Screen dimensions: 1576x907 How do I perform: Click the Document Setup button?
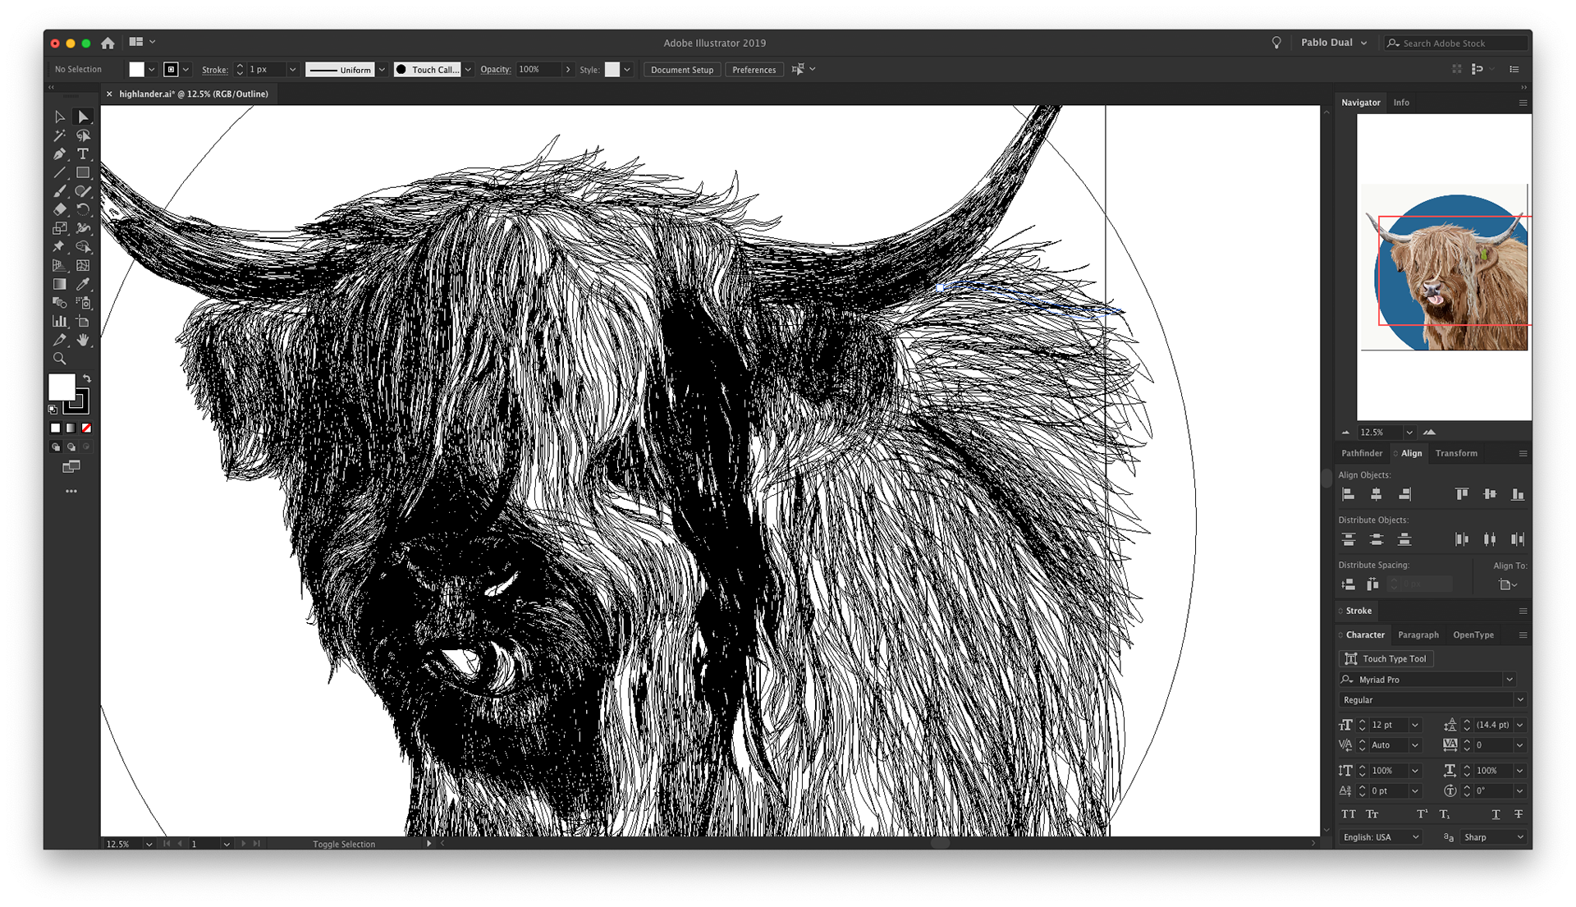(x=681, y=70)
